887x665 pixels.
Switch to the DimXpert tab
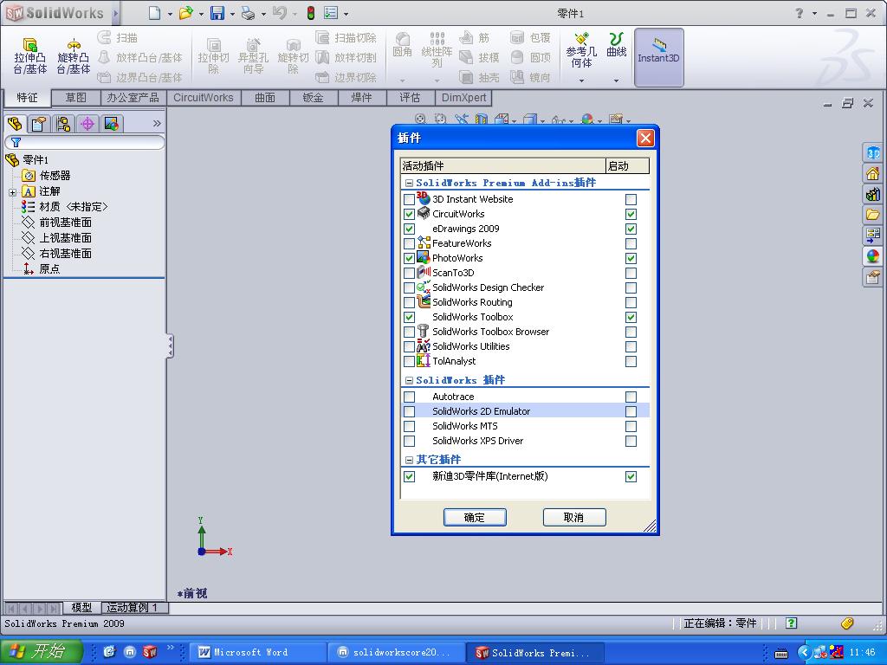(463, 98)
